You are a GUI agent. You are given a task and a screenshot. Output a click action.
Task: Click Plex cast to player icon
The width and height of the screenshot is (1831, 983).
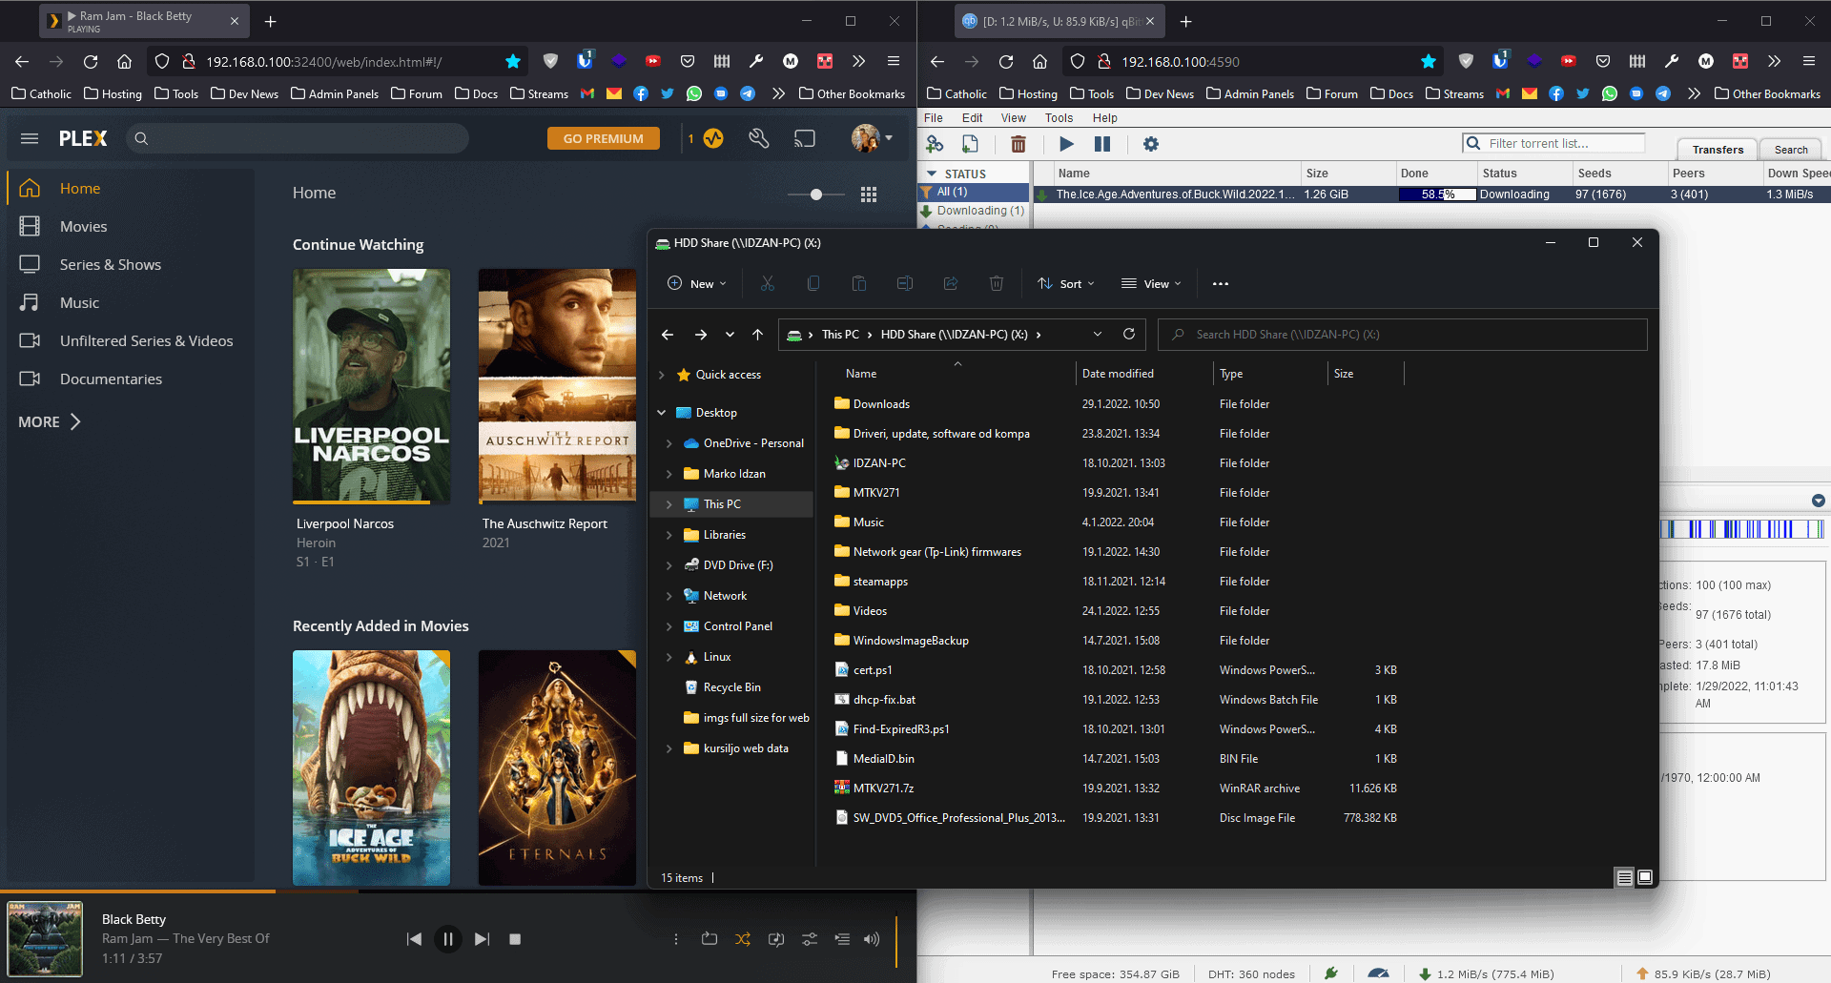coord(805,138)
